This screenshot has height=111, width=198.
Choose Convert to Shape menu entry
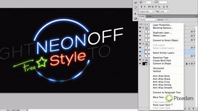click(x=162, y=64)
